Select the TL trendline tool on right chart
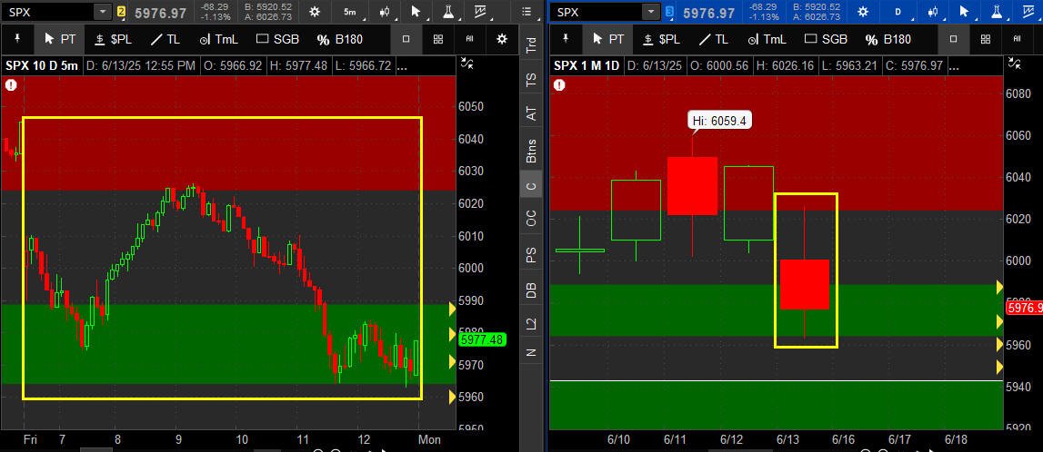 point(714,39)
